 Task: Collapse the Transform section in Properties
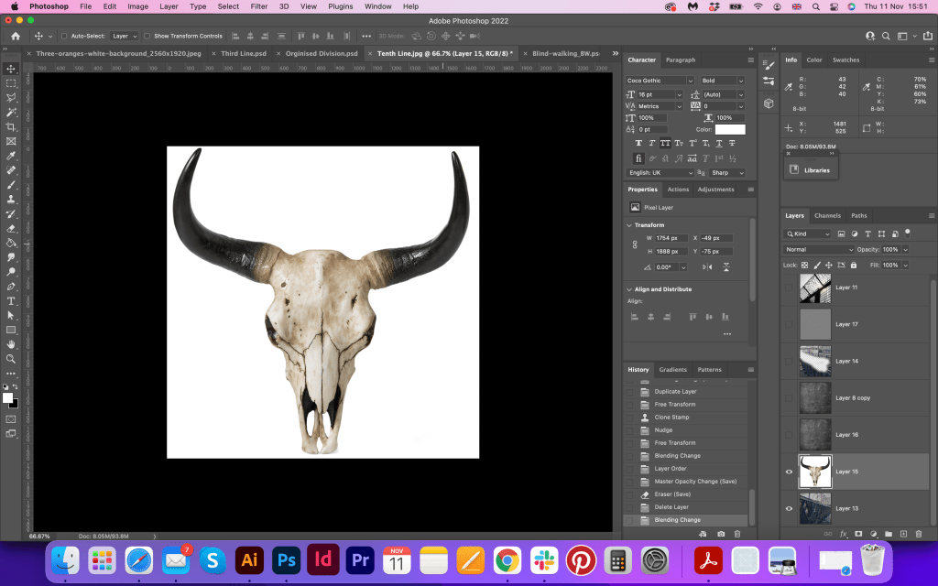pos(629,224)
